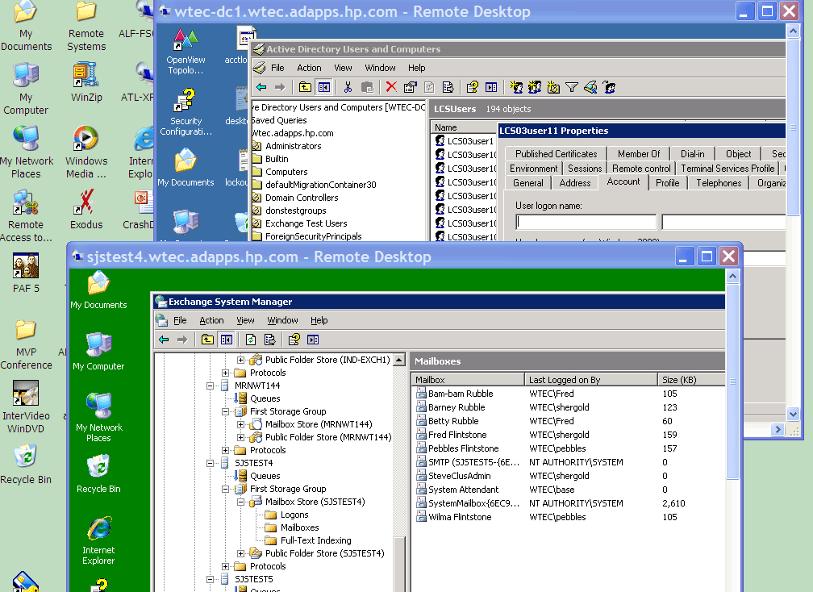Open Properties icon in Active Directory toolbar
This screenshot has height=592, width=813.
click(410, 87)
